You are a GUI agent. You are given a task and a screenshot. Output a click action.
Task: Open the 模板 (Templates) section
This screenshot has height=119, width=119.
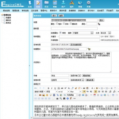point(55,4)
